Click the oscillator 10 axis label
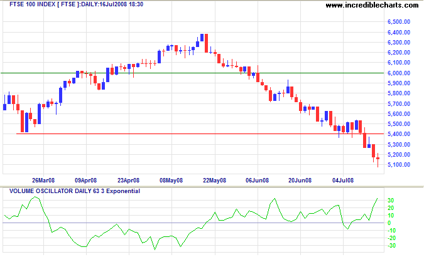This screenshot has width=424, height=257. click(391, 216)
